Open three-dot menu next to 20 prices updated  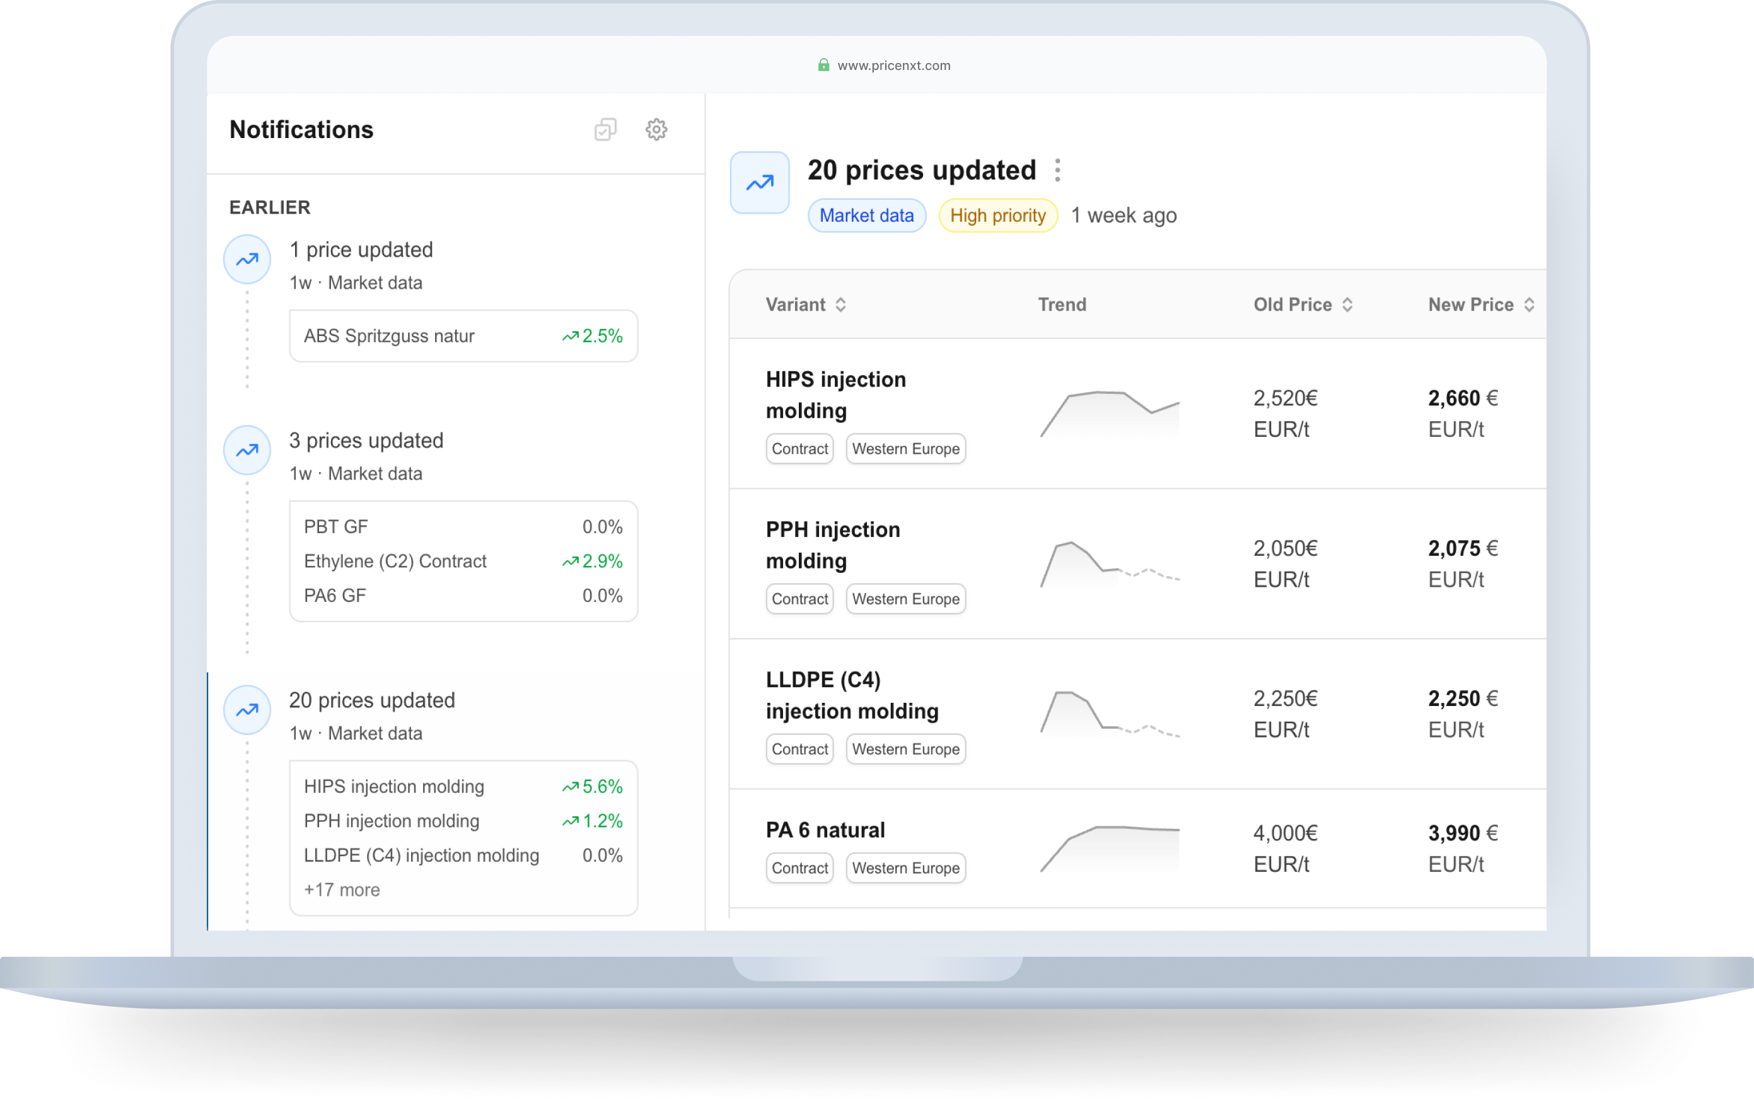click(x=1058, y=170)
